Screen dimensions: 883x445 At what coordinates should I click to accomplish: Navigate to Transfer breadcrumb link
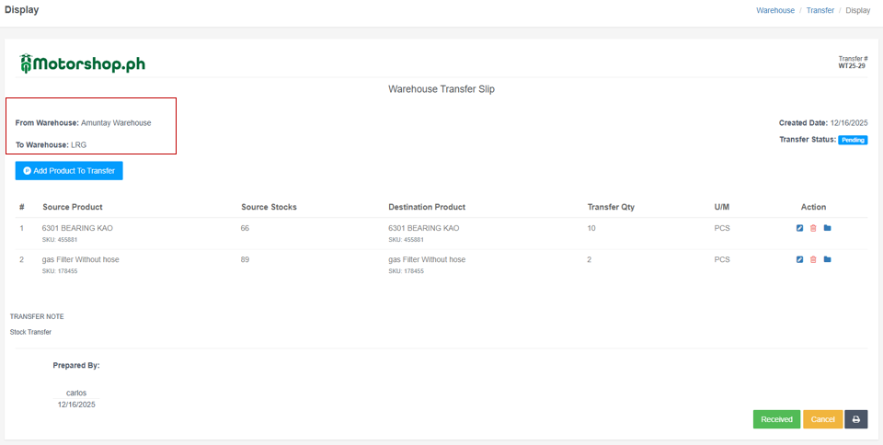coord(820,10)
